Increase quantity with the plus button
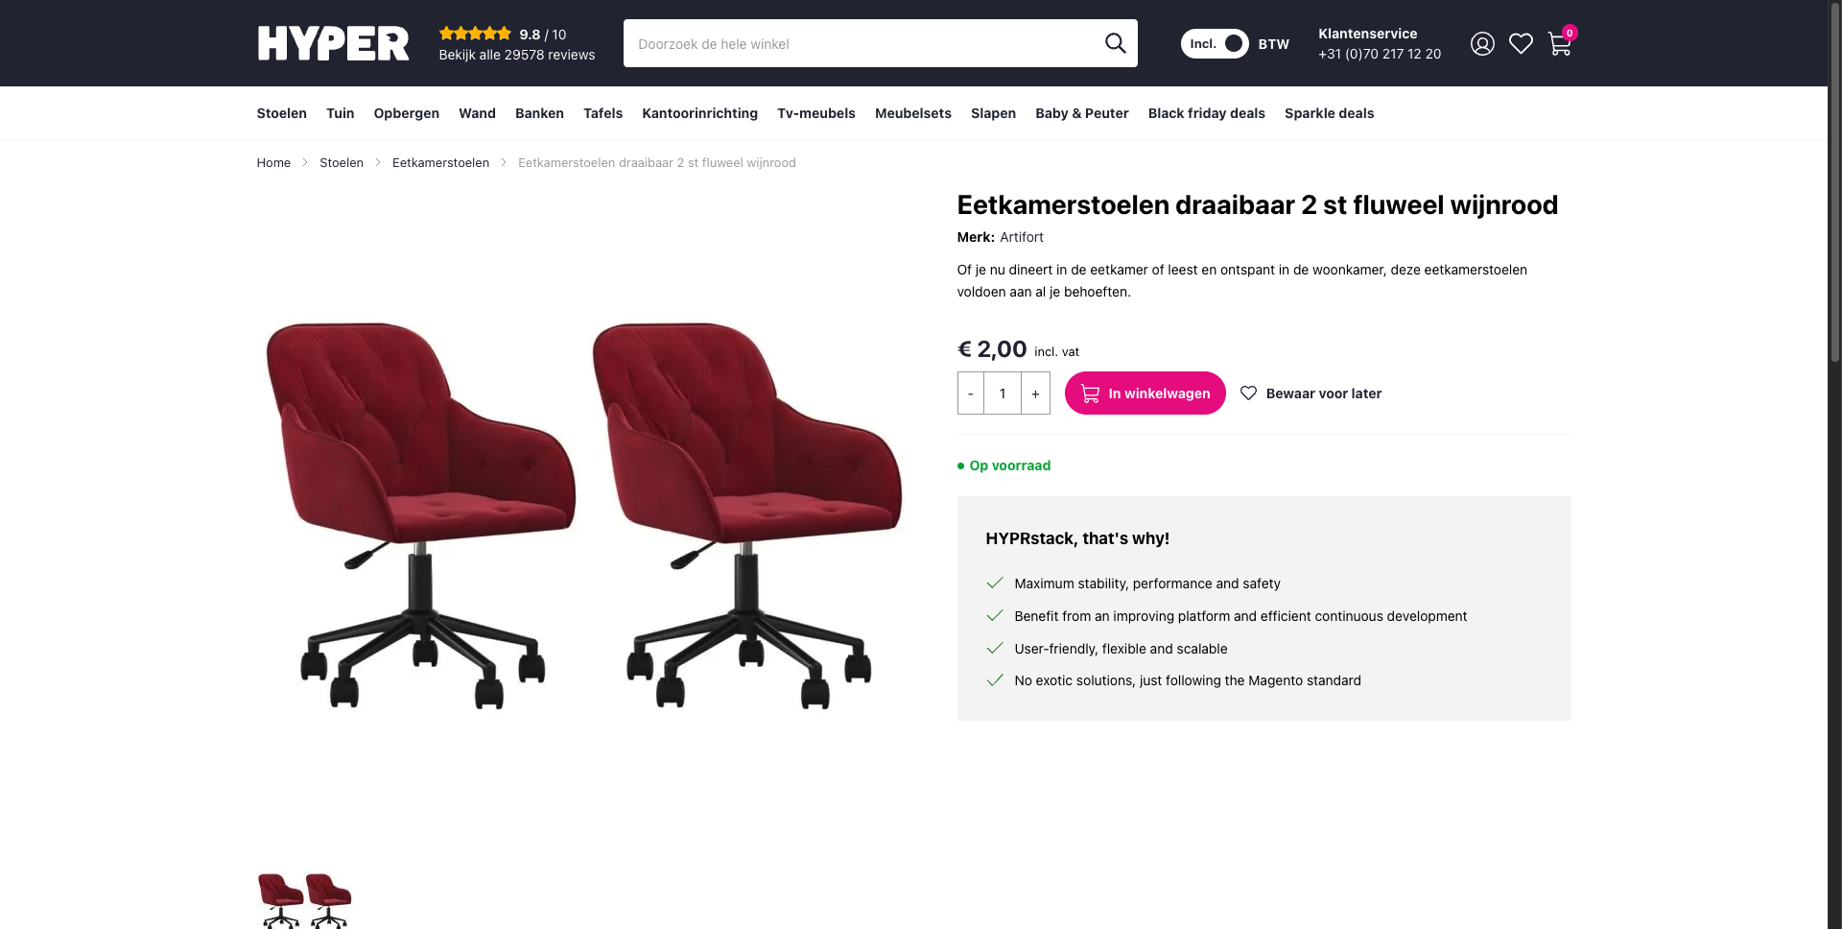The width and height of the screenshot is (1842, 929). (x=1035, y=393)
